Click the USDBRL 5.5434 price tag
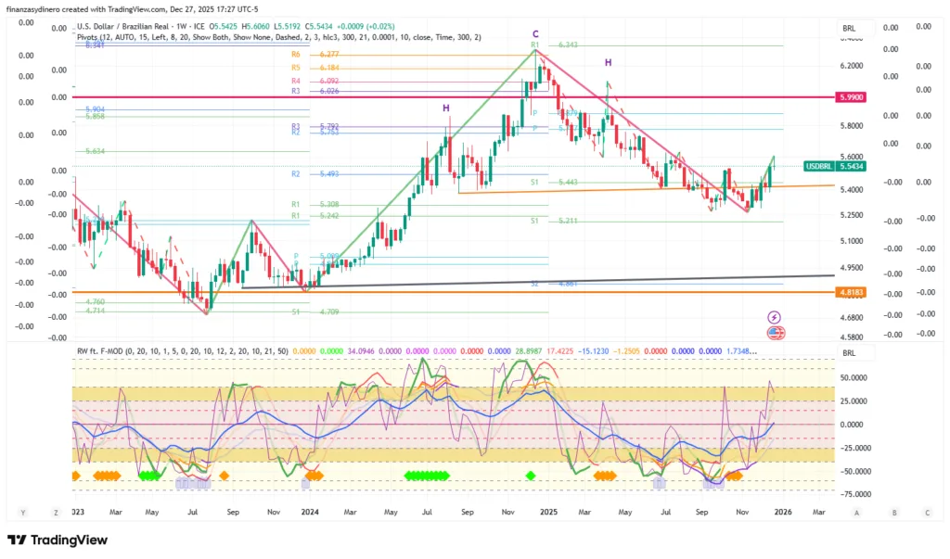This screenshot has height=559, width=950. click(835, 165)
